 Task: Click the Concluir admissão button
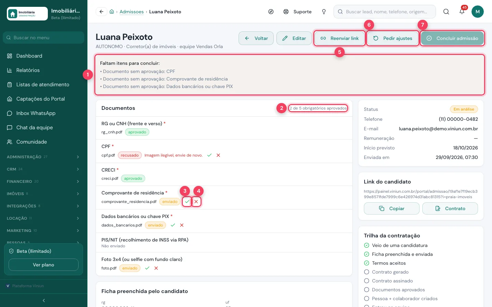(x=452, y=38)
